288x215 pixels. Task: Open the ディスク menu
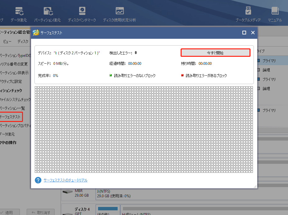click(23, 41)
